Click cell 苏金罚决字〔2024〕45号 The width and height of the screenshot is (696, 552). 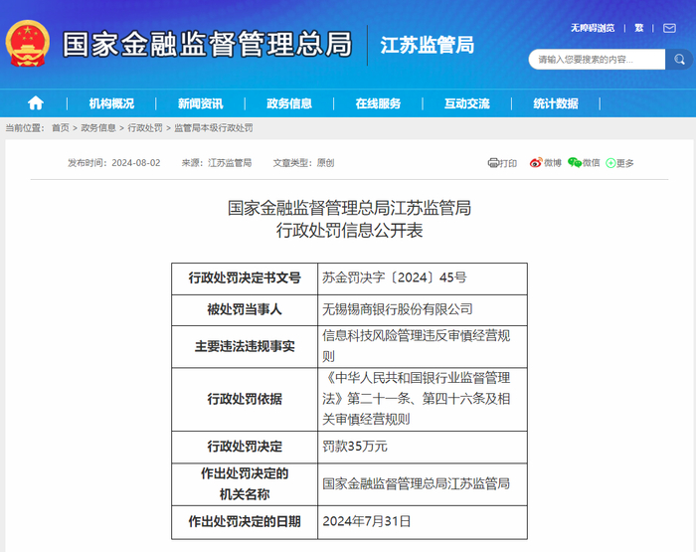423,278
